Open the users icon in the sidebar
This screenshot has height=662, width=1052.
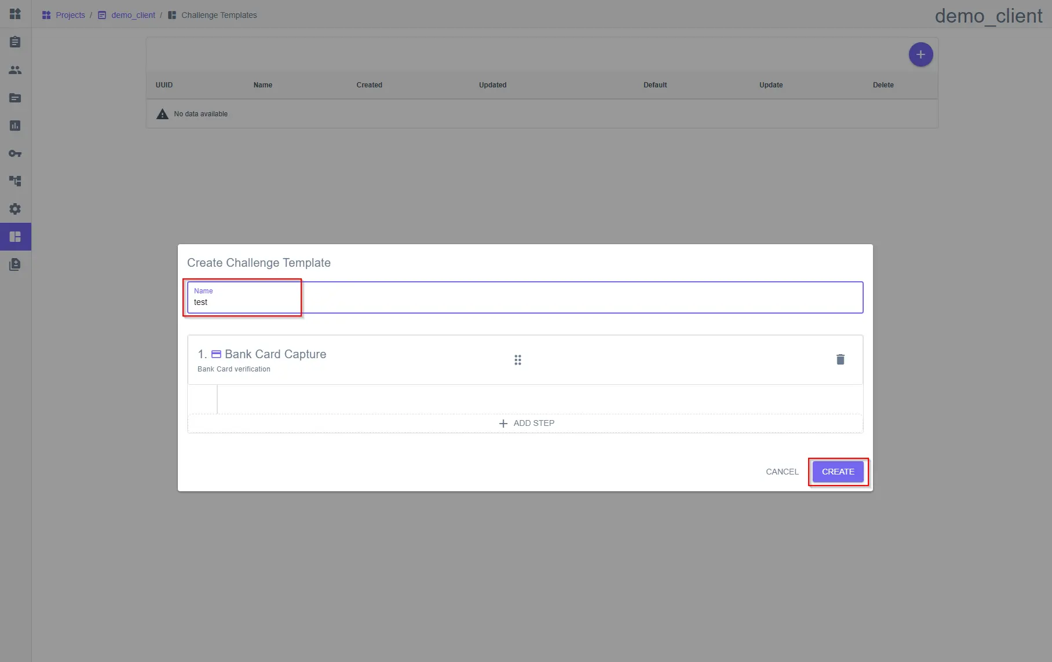point(15,70)
